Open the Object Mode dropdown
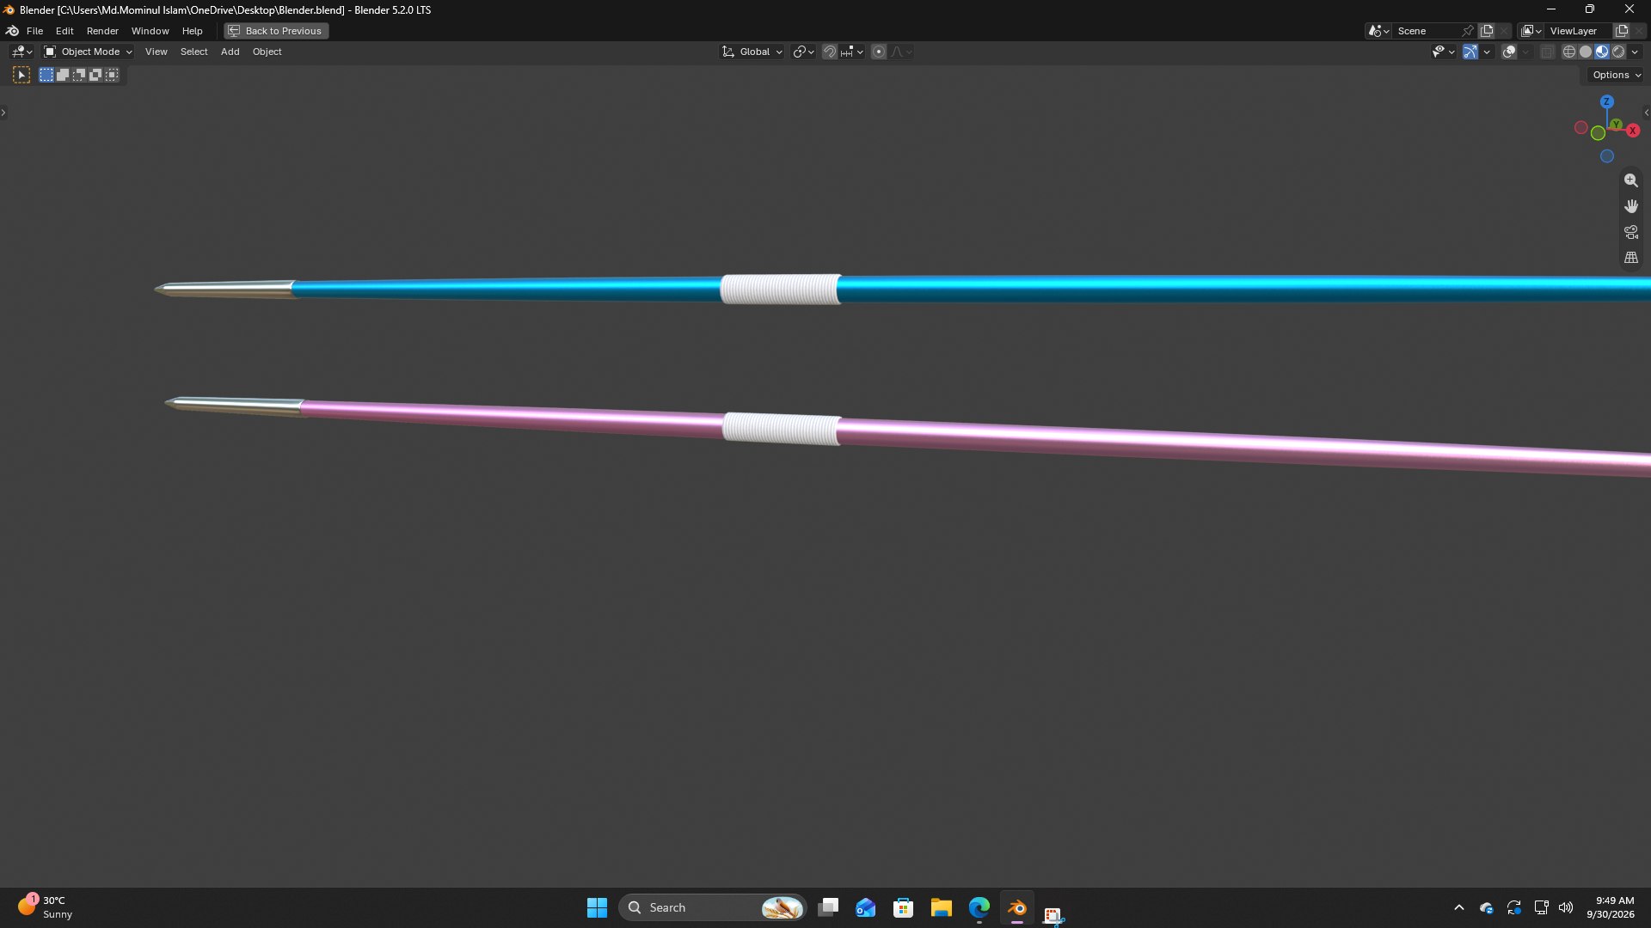This screenshot has height=928, width=1651. pyautogui.click(x=89, y=52)
